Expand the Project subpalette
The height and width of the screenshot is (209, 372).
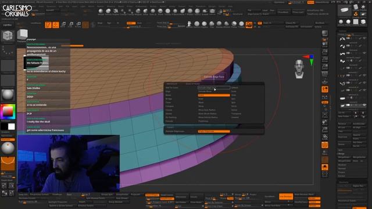pyautogui.click(x=341, y=172)
